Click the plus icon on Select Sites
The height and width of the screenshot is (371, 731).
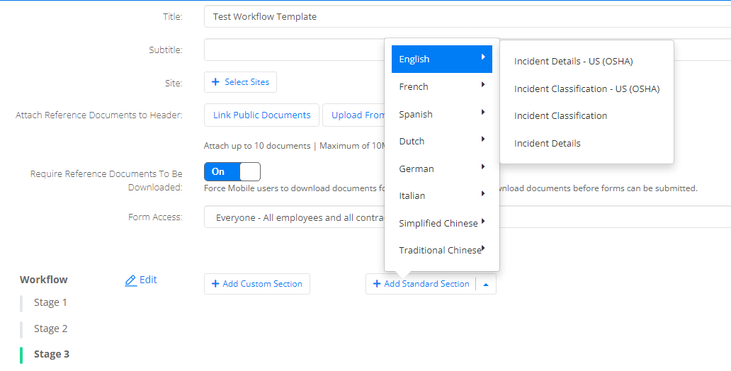click(215, 82)
